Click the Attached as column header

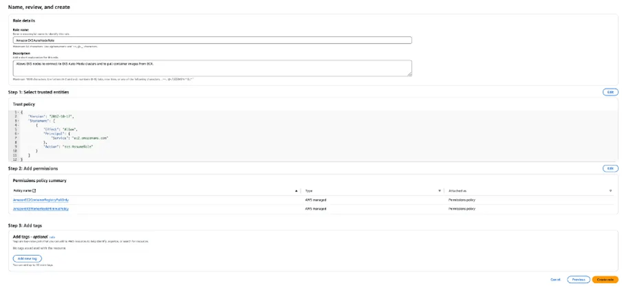click(x=457, y=191)
